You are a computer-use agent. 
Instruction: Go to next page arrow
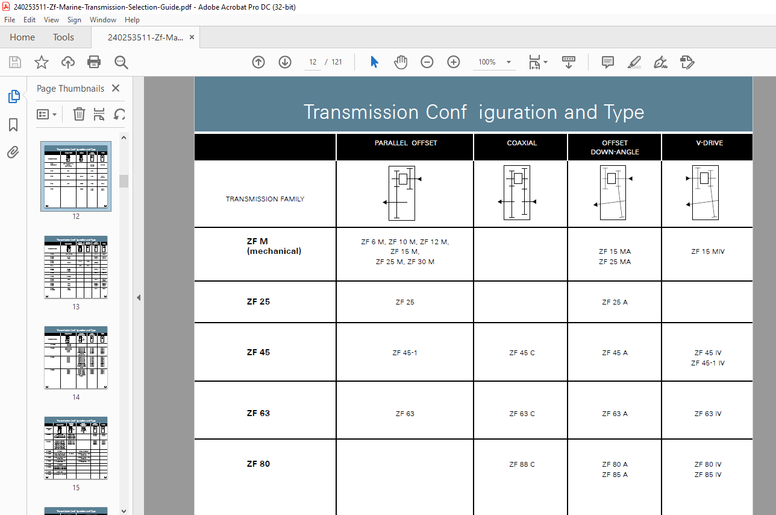coord(285,62)
